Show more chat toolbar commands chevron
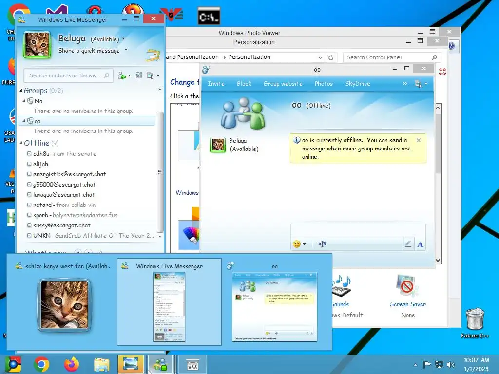The image size is (499, 374). pos(404,84)
